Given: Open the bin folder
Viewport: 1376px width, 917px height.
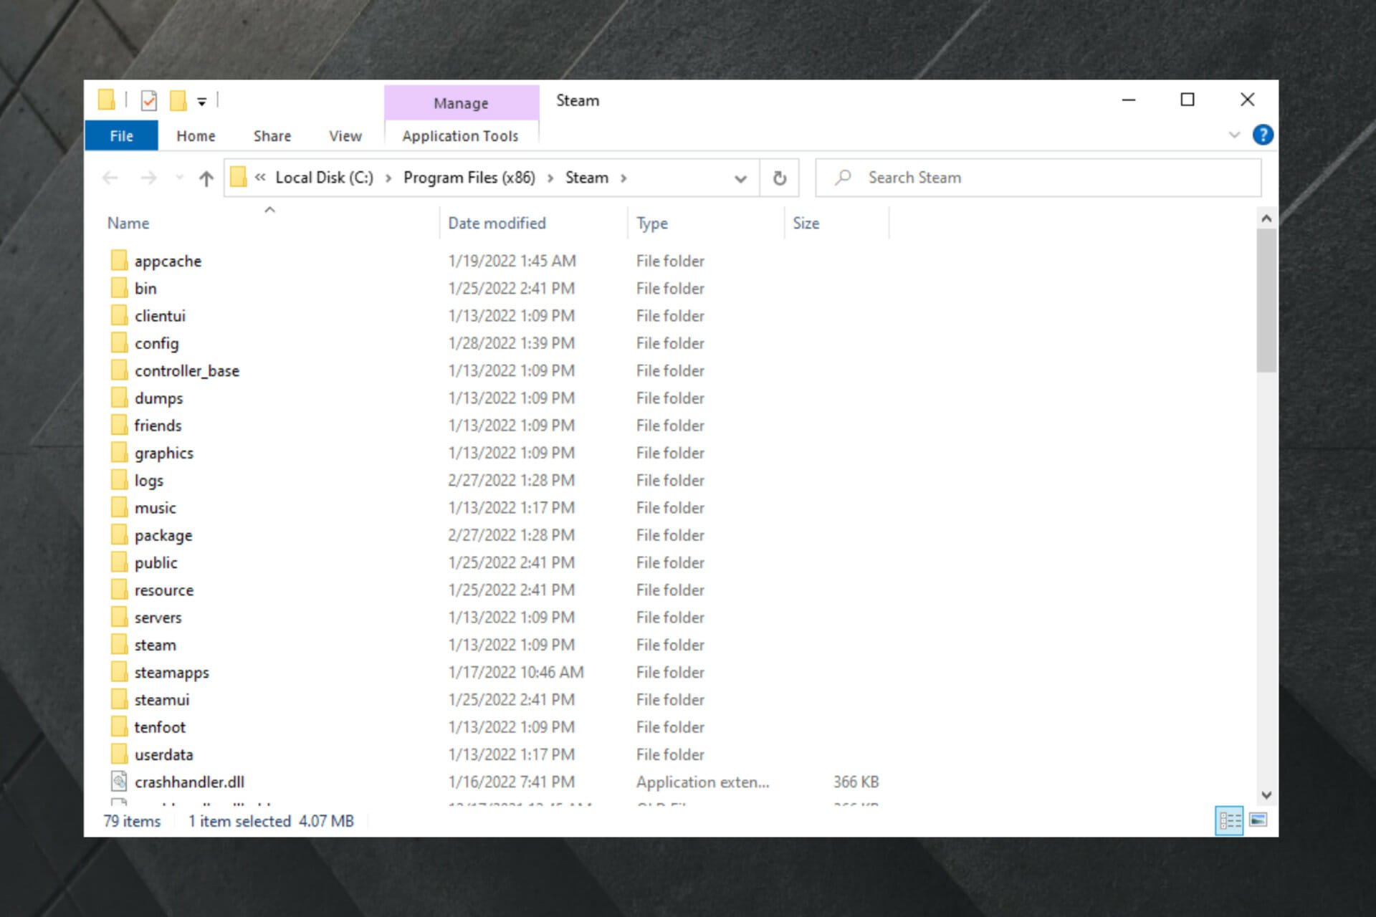Looking at the screenshot, I should pos(143,287).
